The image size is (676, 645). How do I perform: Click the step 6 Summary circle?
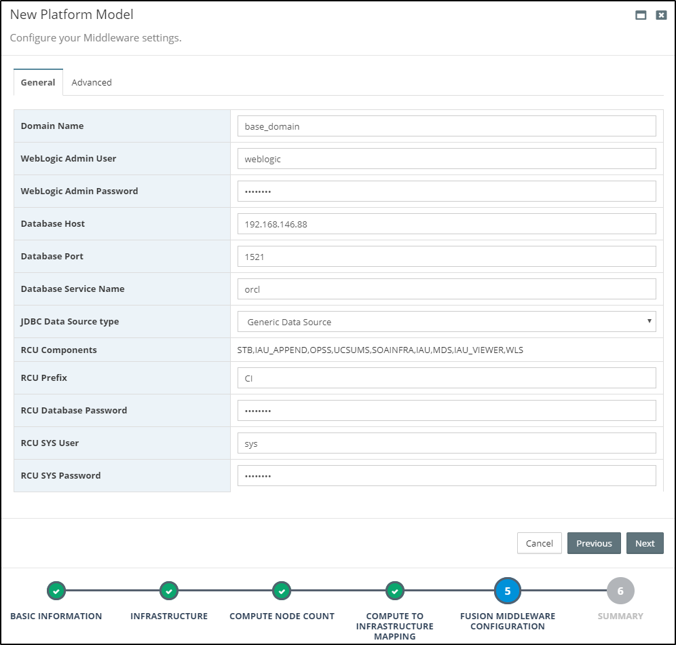coord(620,591)
